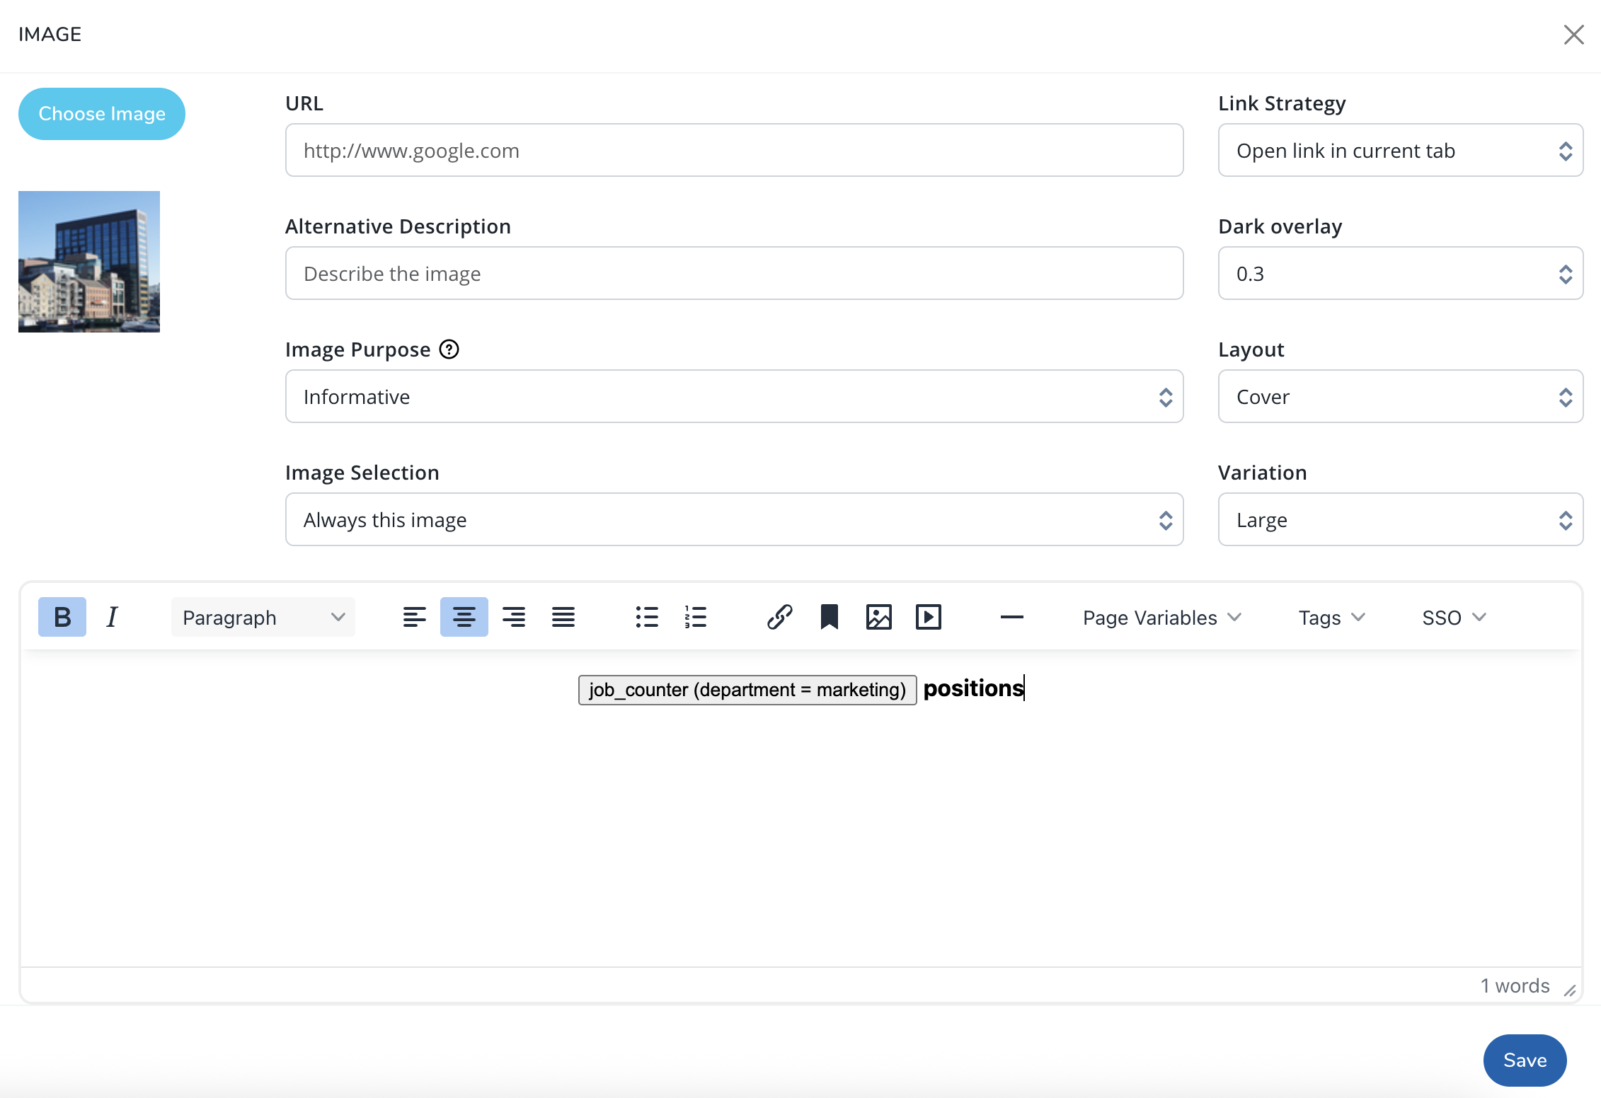Insert an image via toolbar icon
1601x1098 pixels.
point(878,617)
